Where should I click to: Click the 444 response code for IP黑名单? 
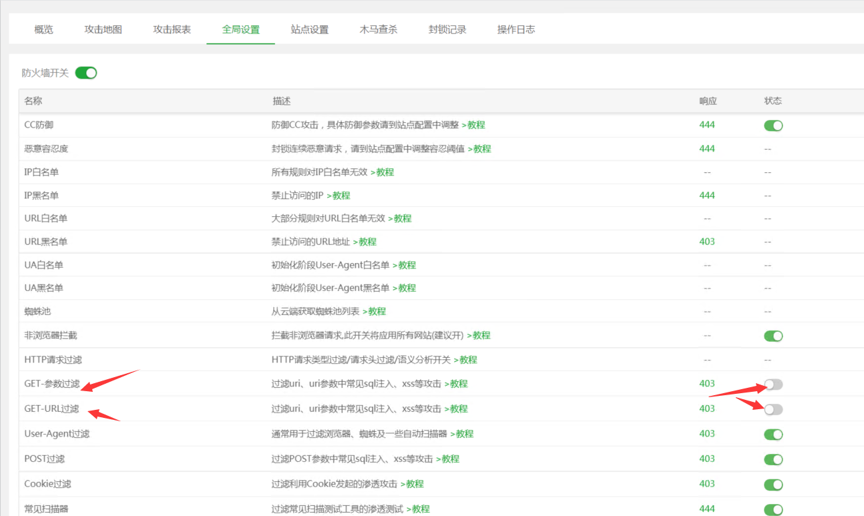(707, 196)
